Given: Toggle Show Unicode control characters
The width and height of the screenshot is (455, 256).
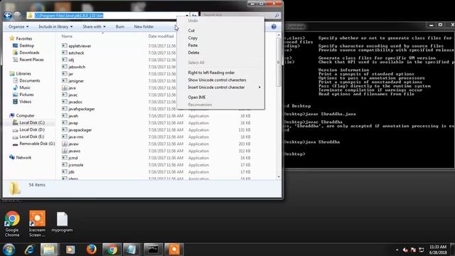Looking at the screenshot, I should point(217,80).
